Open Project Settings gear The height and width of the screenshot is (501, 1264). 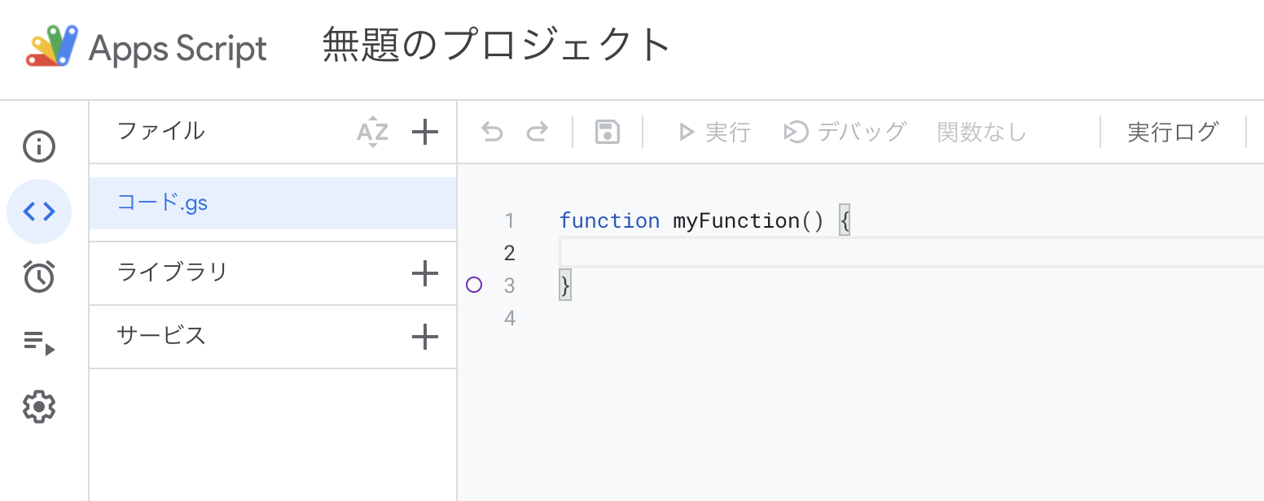[39, 407]
